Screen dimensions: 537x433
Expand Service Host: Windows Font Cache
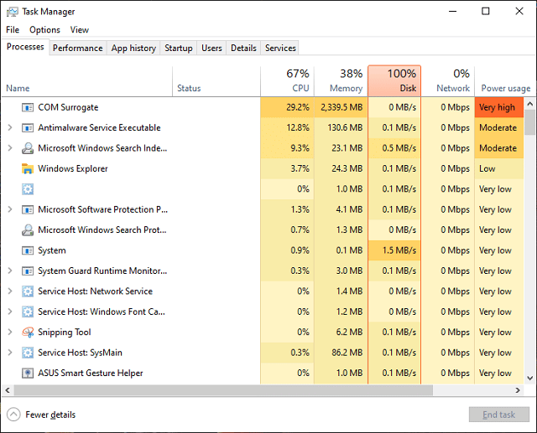coord(10,312)
